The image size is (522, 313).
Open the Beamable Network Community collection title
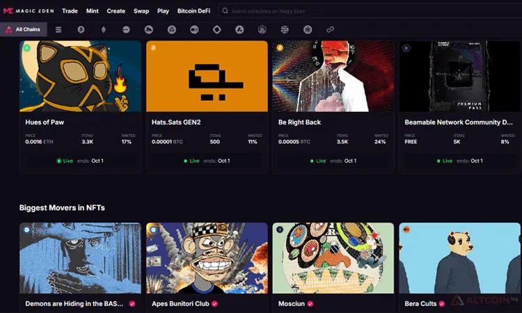(x=459, y=122)
